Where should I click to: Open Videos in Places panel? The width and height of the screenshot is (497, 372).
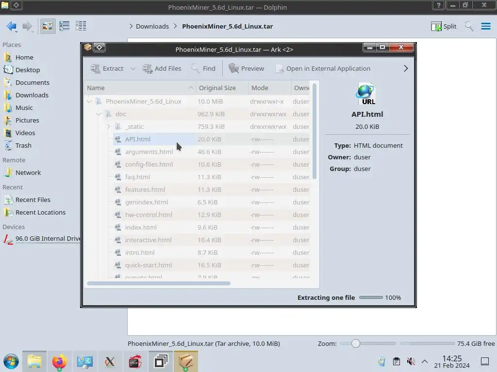point(25,133)
